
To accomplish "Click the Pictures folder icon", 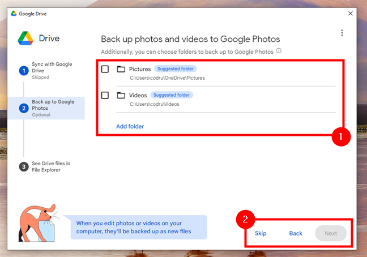I will [121, 69].
